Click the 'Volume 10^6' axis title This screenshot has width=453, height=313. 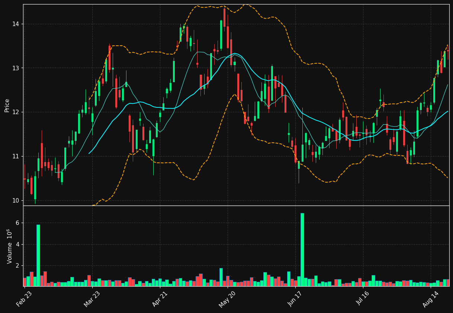[x=9, y=246]
